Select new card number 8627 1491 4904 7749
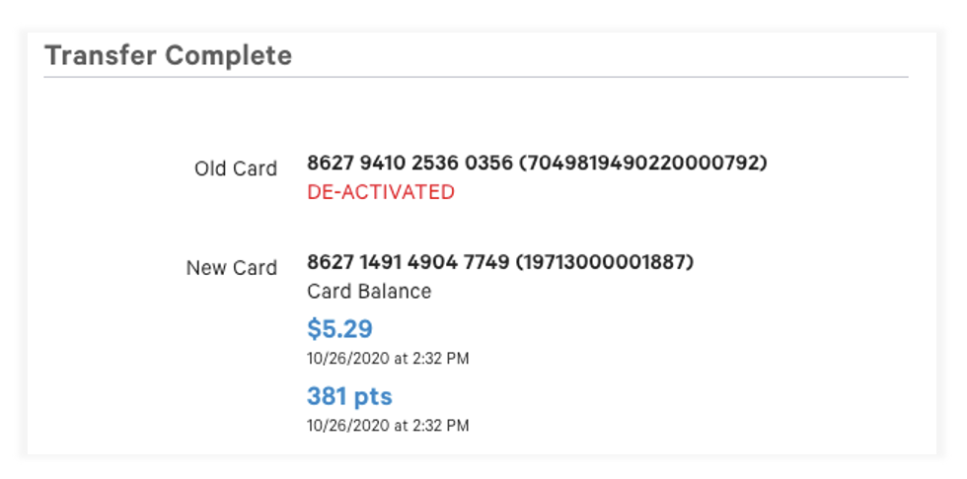967x479 pixels. click(409, 262)
